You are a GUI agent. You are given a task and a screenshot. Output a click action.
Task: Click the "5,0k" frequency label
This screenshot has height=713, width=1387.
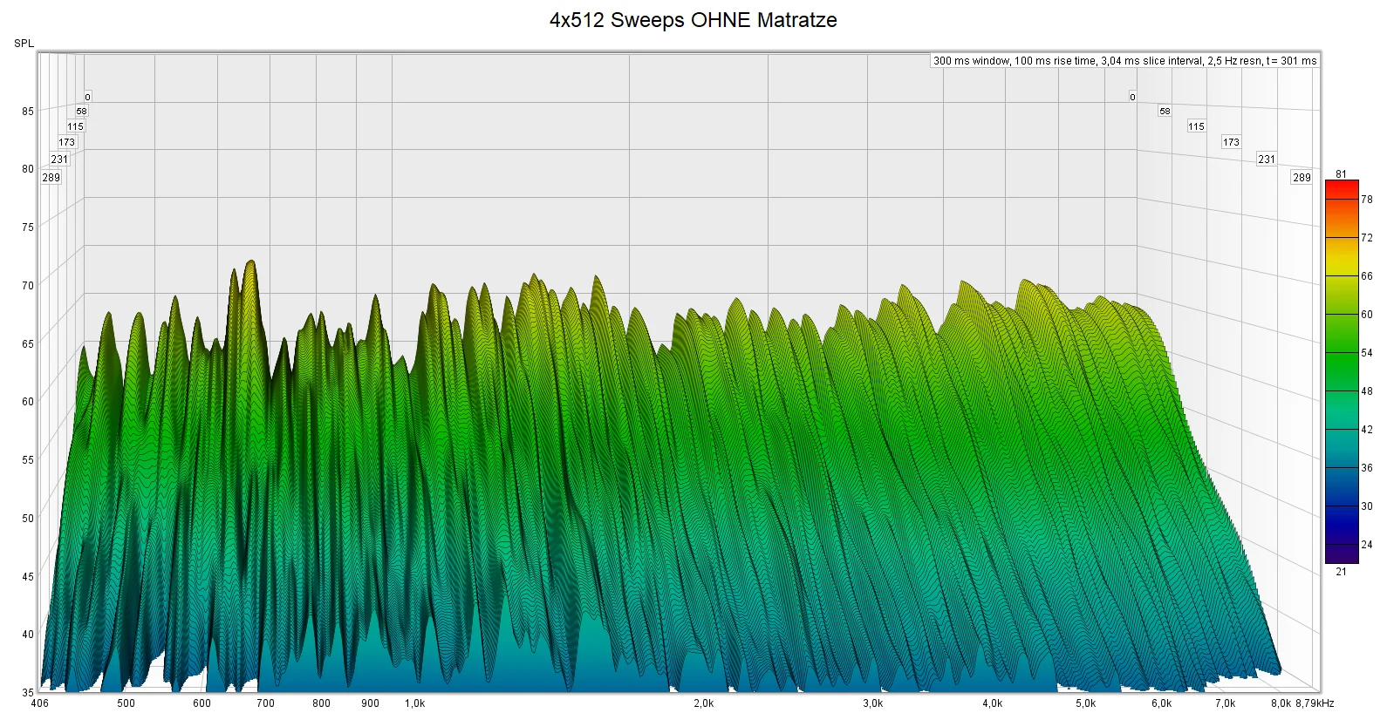(x=1085, y=703)
